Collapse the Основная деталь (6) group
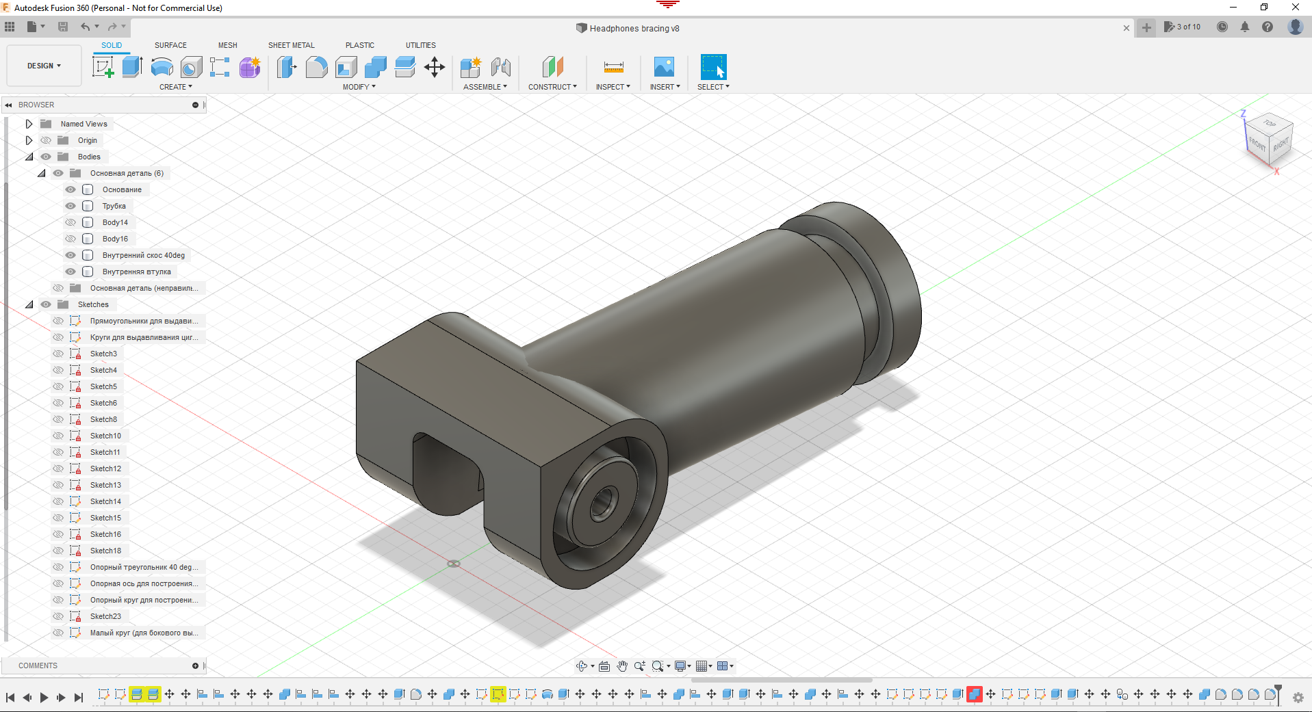 pos(41,173)
